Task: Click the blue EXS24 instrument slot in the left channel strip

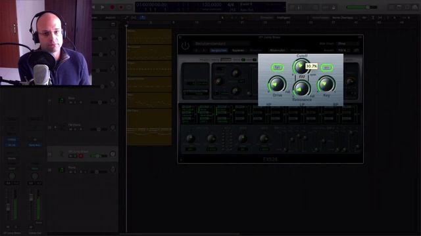Action: pos(12,140)
